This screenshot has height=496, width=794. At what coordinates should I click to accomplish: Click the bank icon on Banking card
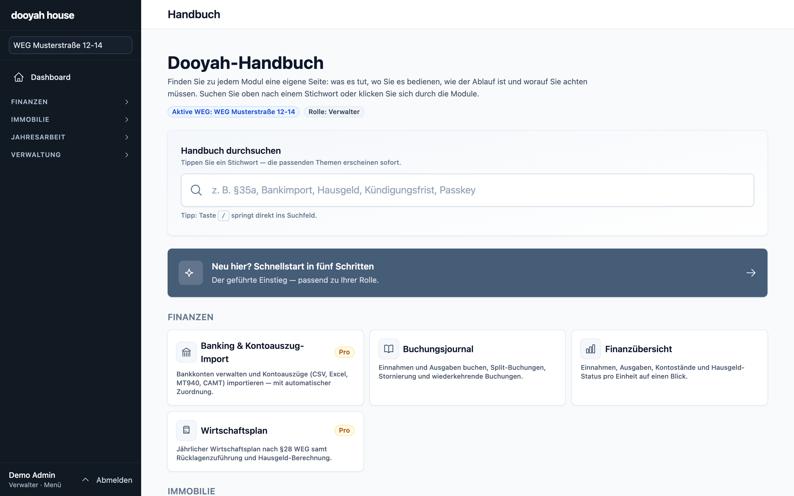(x=186, y=352)
